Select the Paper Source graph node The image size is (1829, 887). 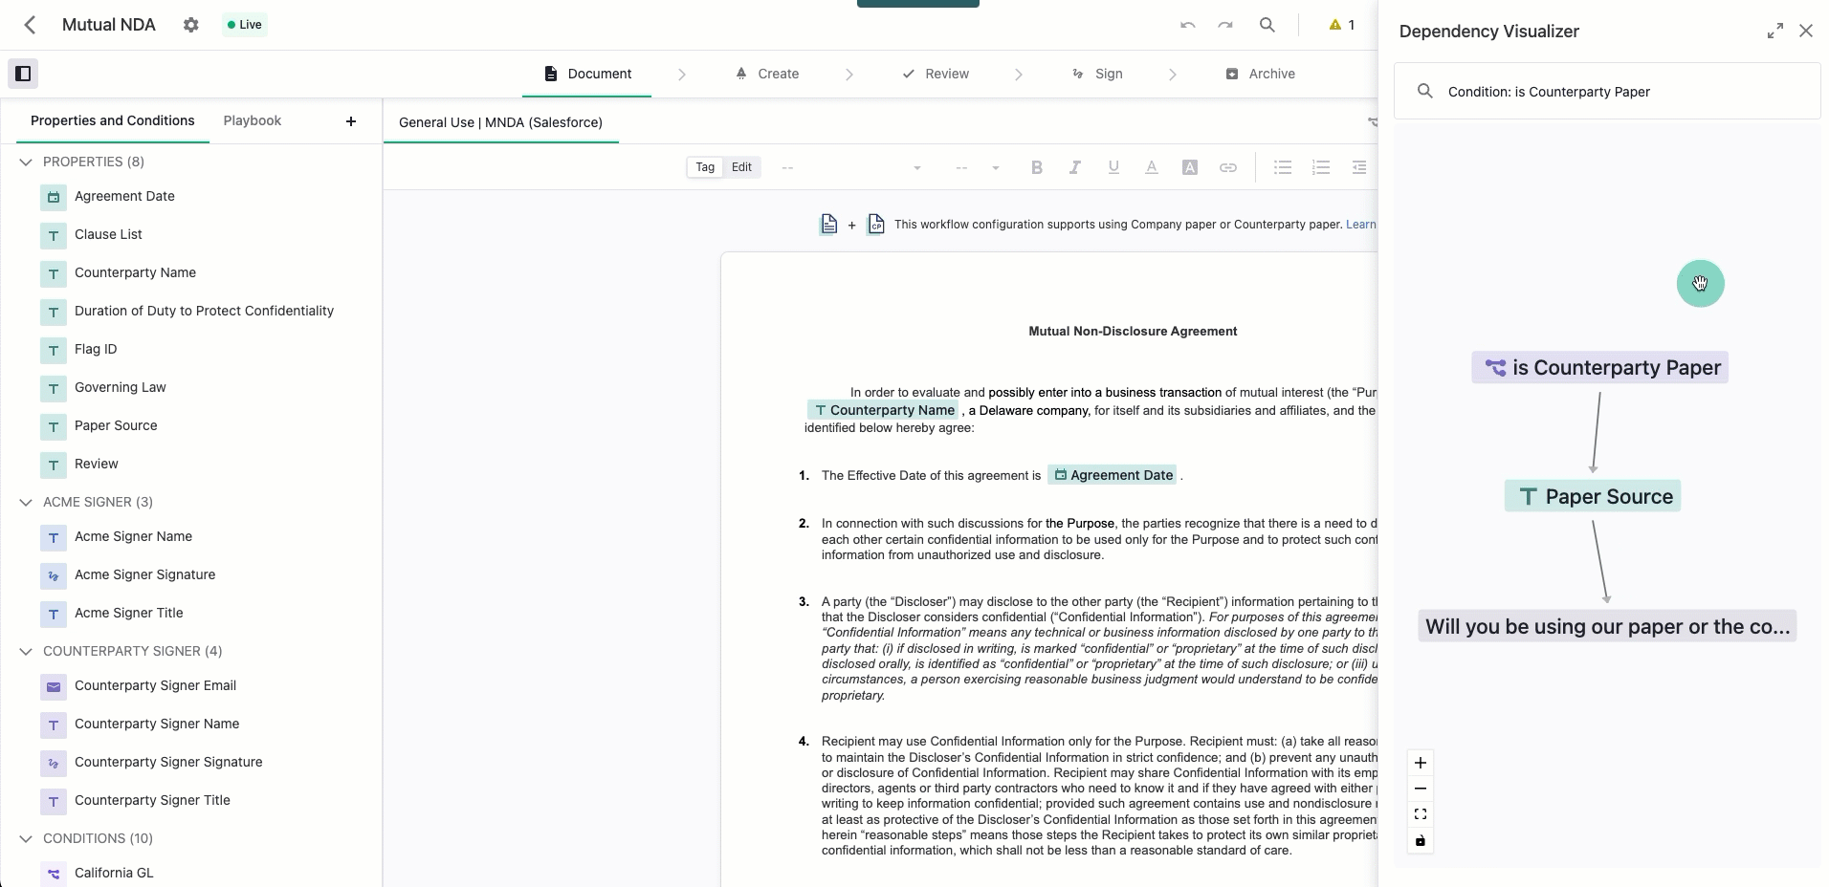(x=1593, y=497)
